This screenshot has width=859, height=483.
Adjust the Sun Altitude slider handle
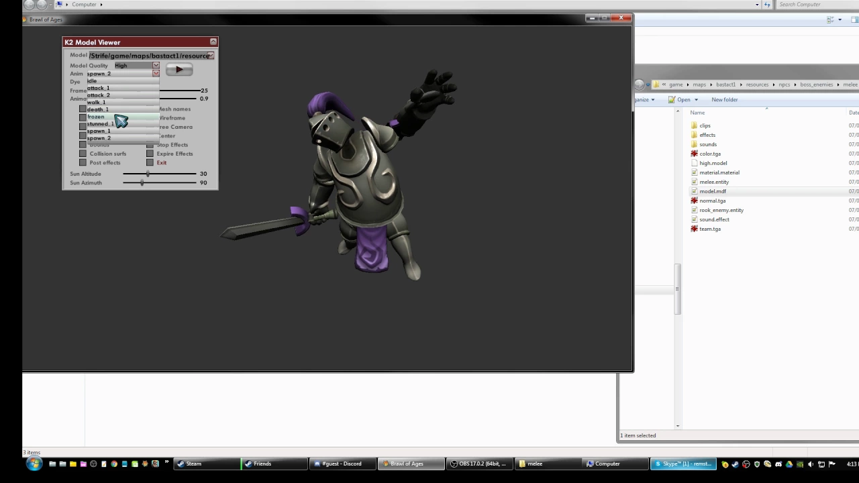[148, 174]
